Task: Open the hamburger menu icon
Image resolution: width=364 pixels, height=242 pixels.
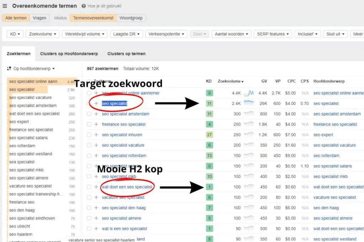Action: (5, 6)
